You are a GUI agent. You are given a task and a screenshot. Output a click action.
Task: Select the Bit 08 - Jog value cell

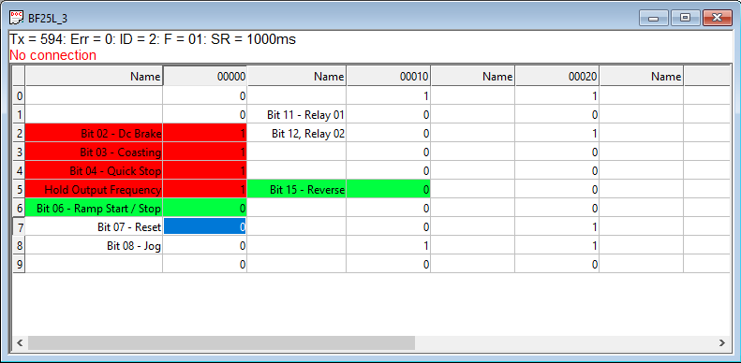pos(204,245)
